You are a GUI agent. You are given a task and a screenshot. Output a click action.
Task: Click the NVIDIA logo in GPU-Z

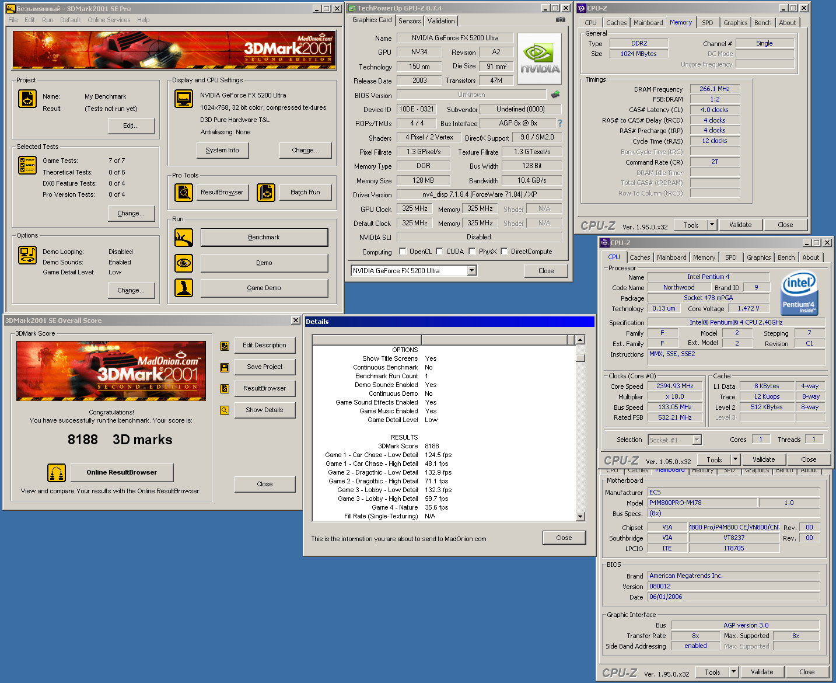(540, 58)
